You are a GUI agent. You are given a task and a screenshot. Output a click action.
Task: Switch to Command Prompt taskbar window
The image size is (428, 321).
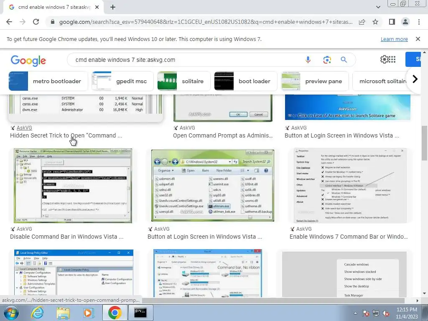[140, 313]
